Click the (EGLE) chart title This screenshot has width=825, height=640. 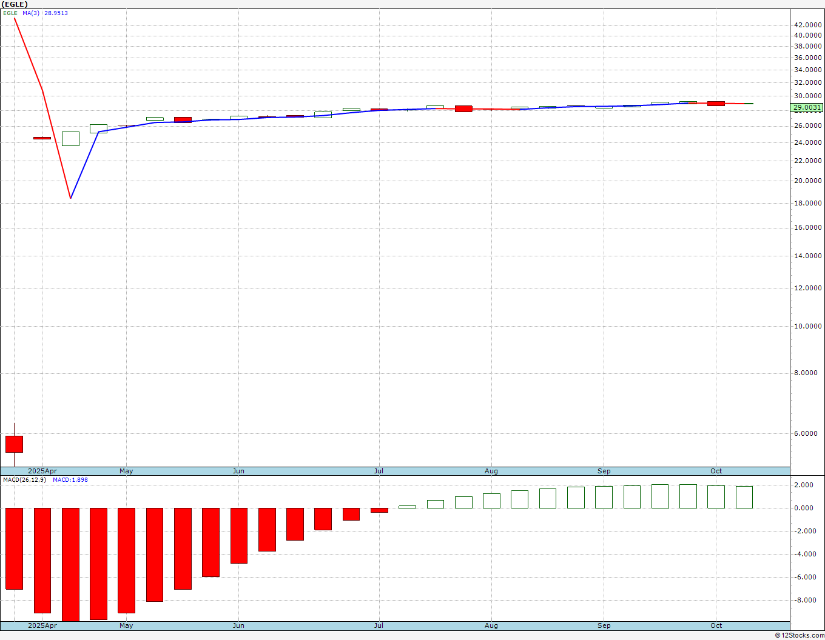[15, 4]
